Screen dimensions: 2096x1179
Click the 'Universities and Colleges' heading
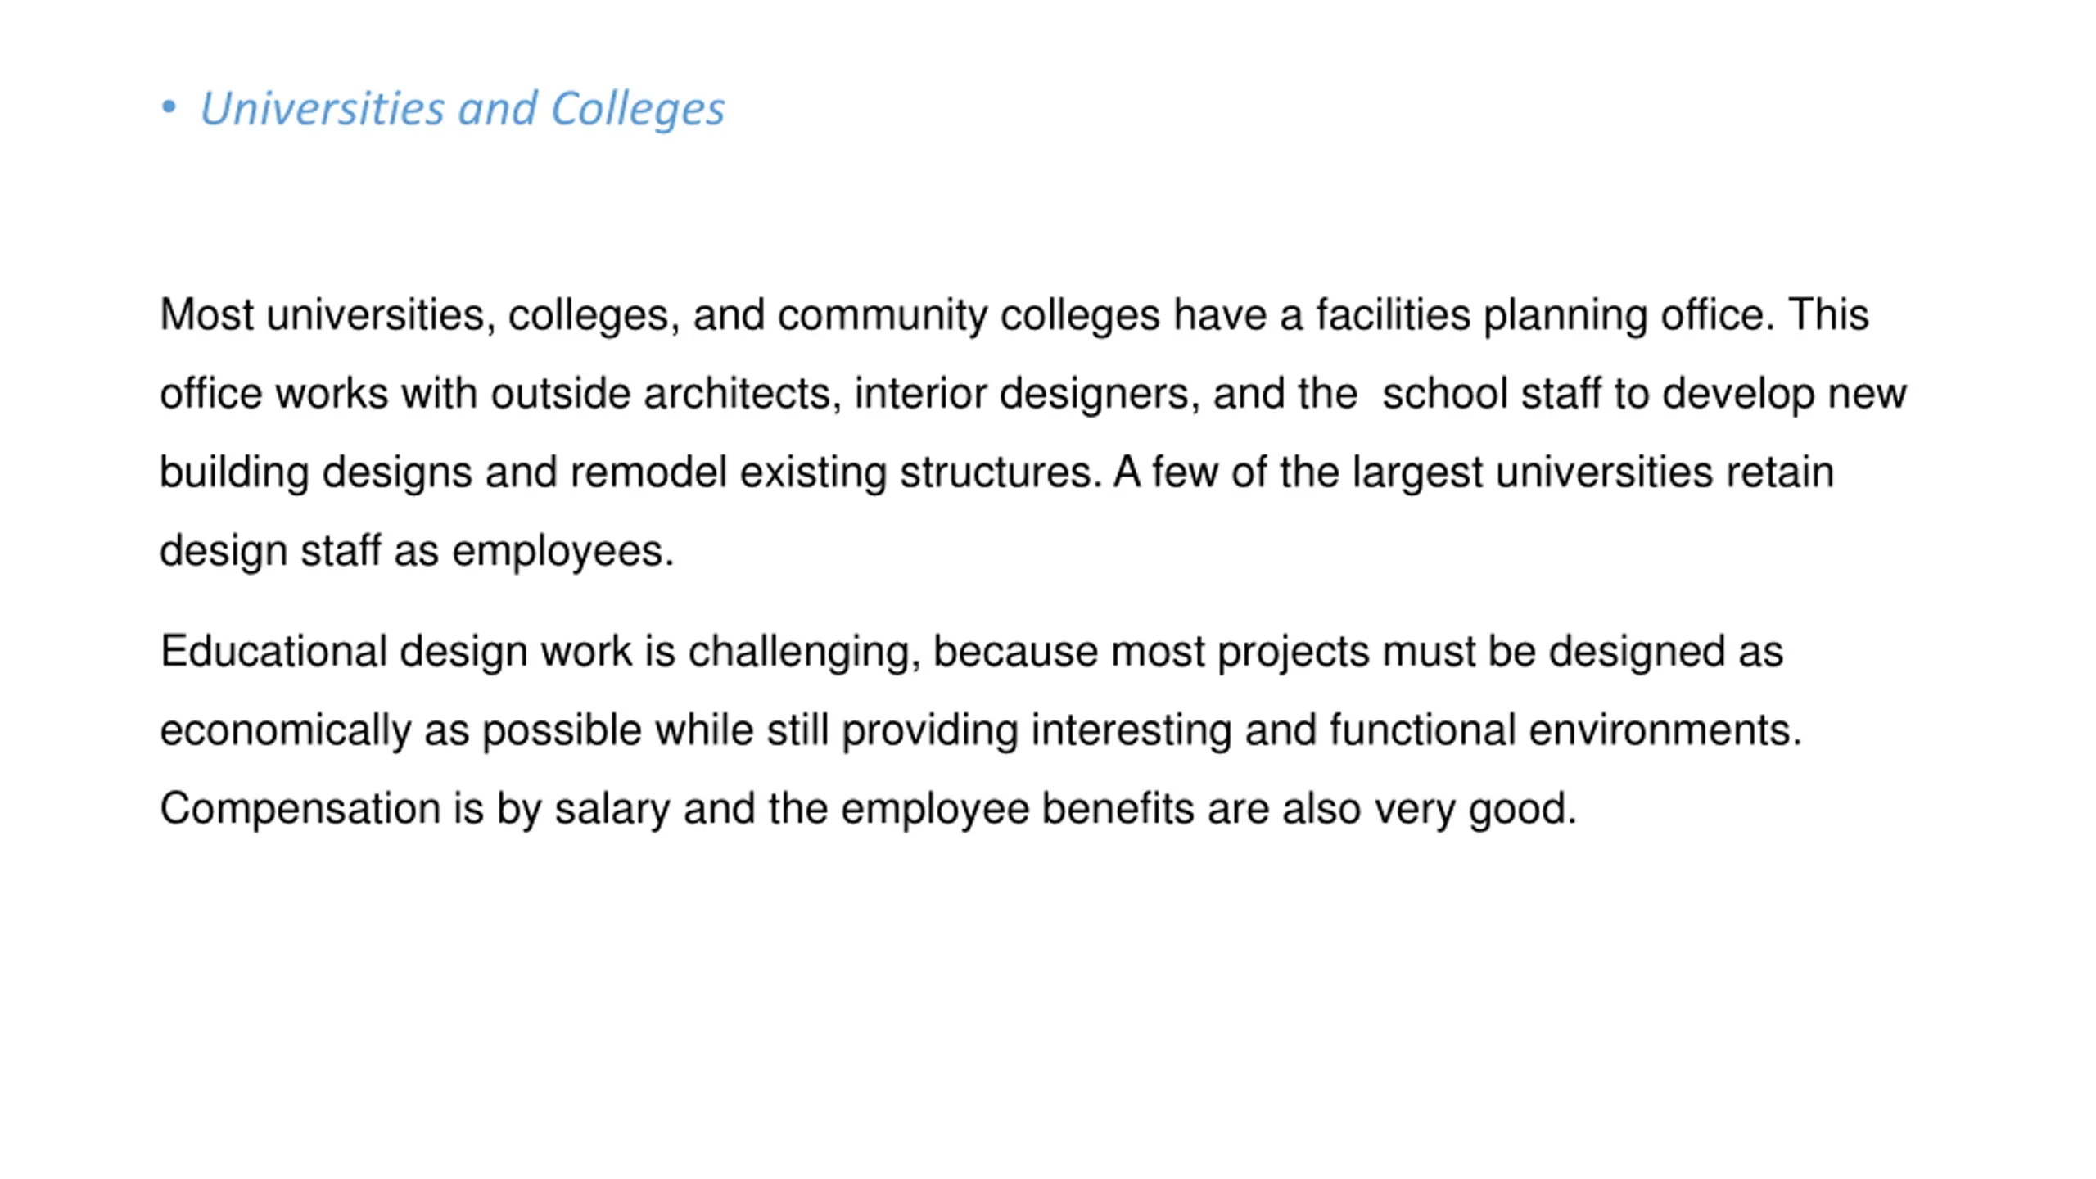pos(463,109)
